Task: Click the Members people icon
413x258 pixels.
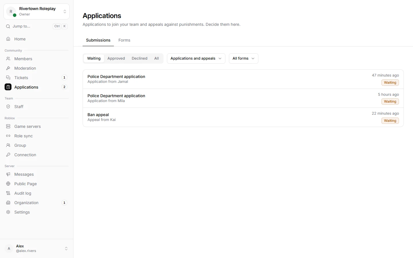Action: 8,59
